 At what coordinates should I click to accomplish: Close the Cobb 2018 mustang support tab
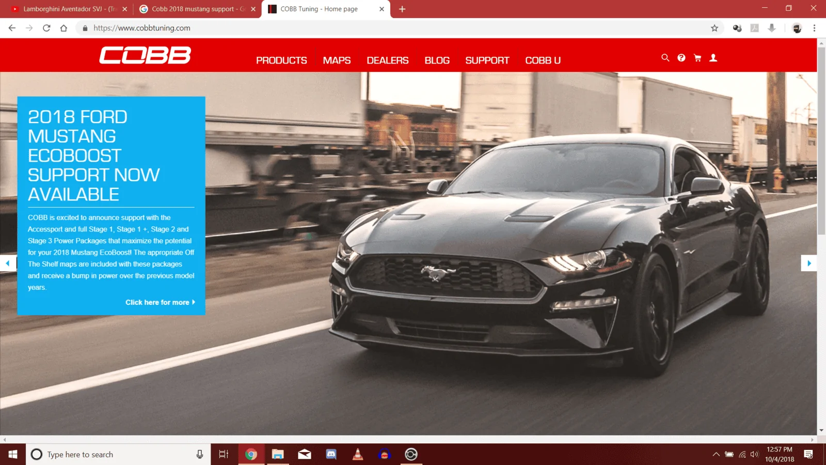point(253,9)
